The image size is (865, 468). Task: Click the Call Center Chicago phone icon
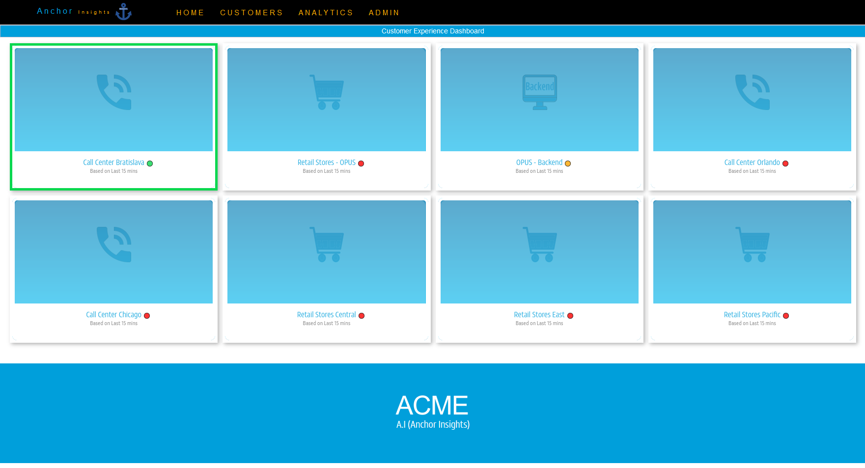coord(114,244)
